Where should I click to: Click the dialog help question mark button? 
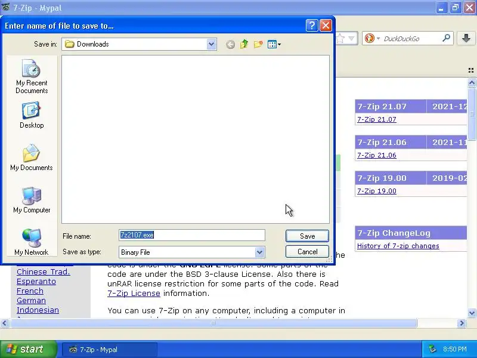click(x=312, y=26)
